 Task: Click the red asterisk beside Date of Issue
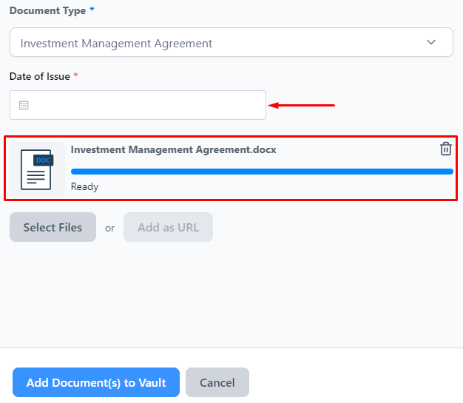[x=75, y=75]
